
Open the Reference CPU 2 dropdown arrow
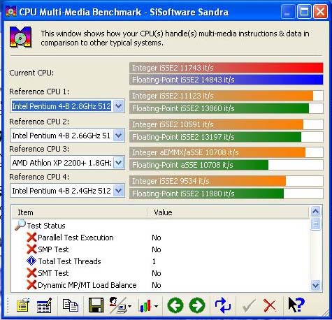[x=119, y=136]
